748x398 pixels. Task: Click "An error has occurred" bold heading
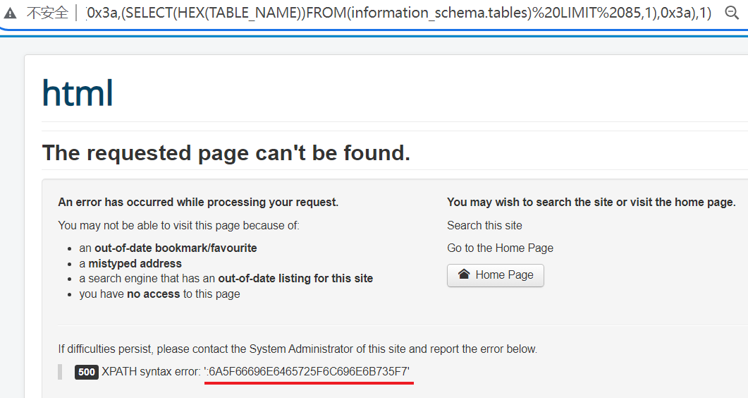198,202
